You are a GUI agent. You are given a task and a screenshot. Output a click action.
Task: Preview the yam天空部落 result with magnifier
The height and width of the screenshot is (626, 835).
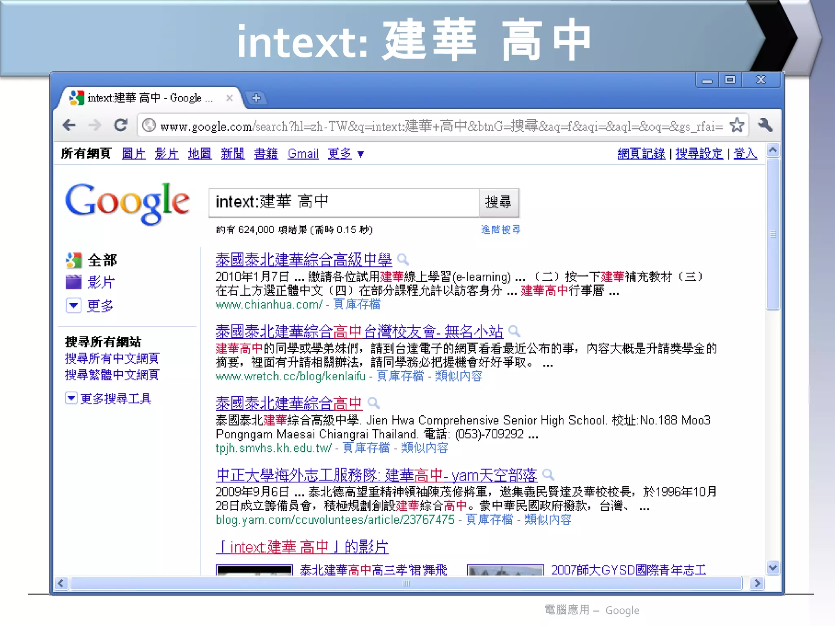(x=548, y=475)
